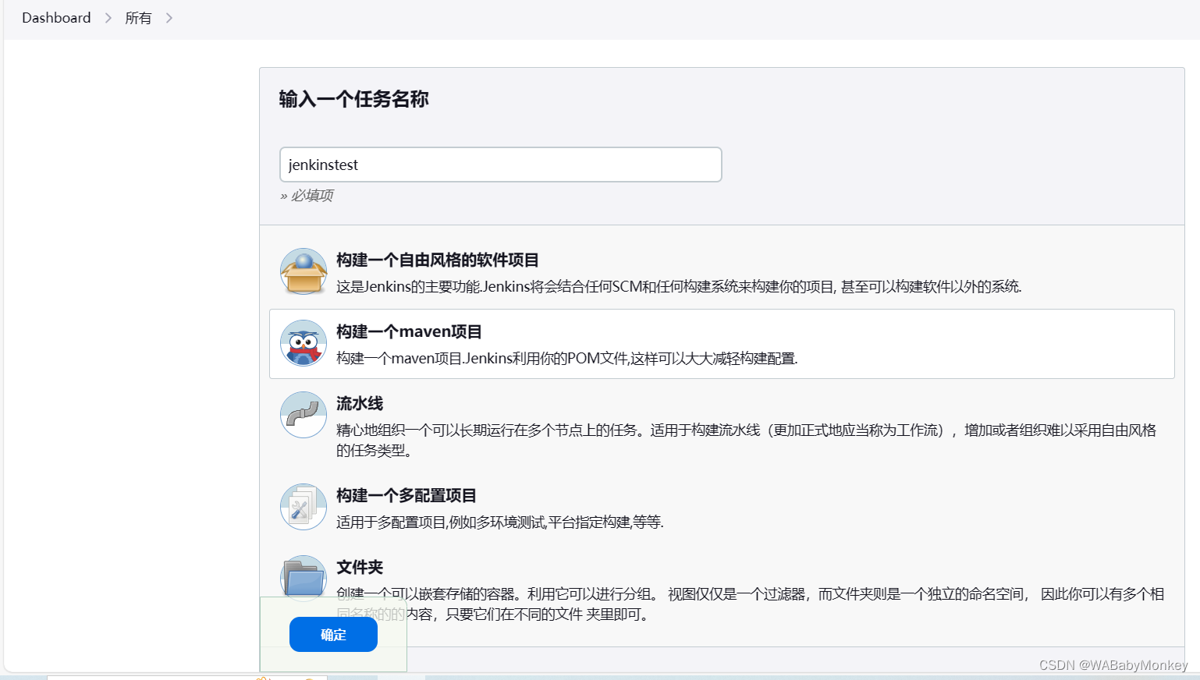1200x680 pixels.
Task: Click the multi-configuration description text
Action: pos(500,522)
